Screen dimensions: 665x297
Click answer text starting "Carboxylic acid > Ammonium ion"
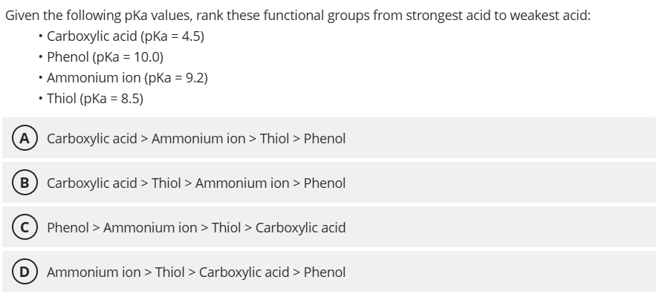point(196,139)
